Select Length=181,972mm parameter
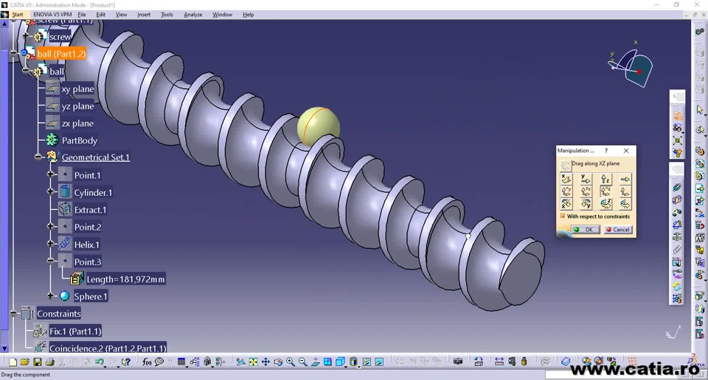 (125, 279)
